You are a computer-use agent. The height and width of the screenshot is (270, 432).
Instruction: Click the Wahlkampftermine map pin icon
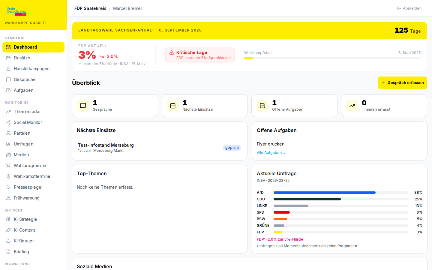point(8,176)
